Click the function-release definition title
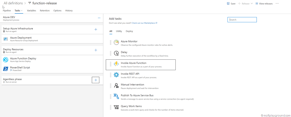Viewport: 291px width, 117px height. [x=45, y=3]
